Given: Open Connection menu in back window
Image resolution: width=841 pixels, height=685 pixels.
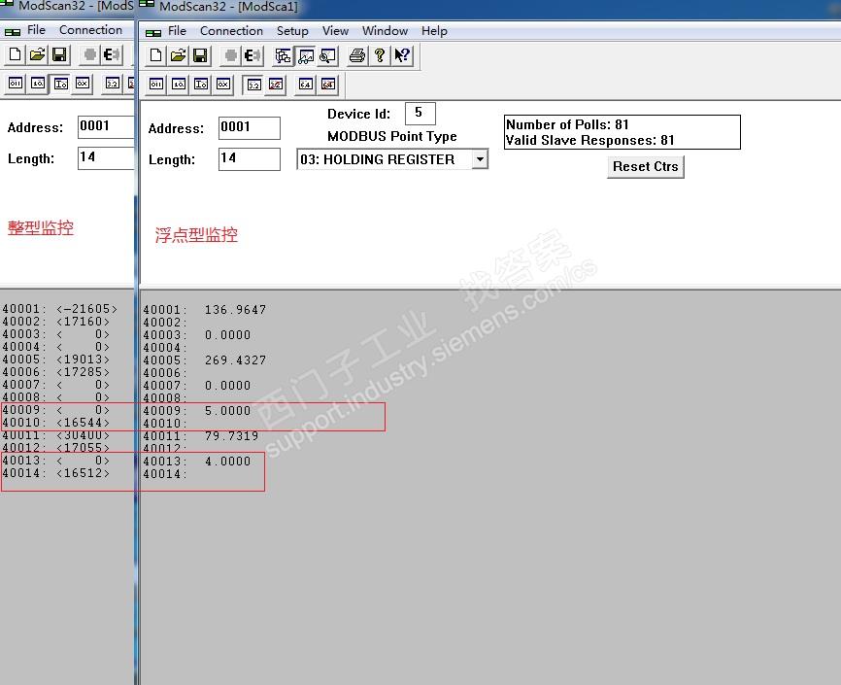Looking at the screenshot, I should pyautogui.click(x=90, y=30).
